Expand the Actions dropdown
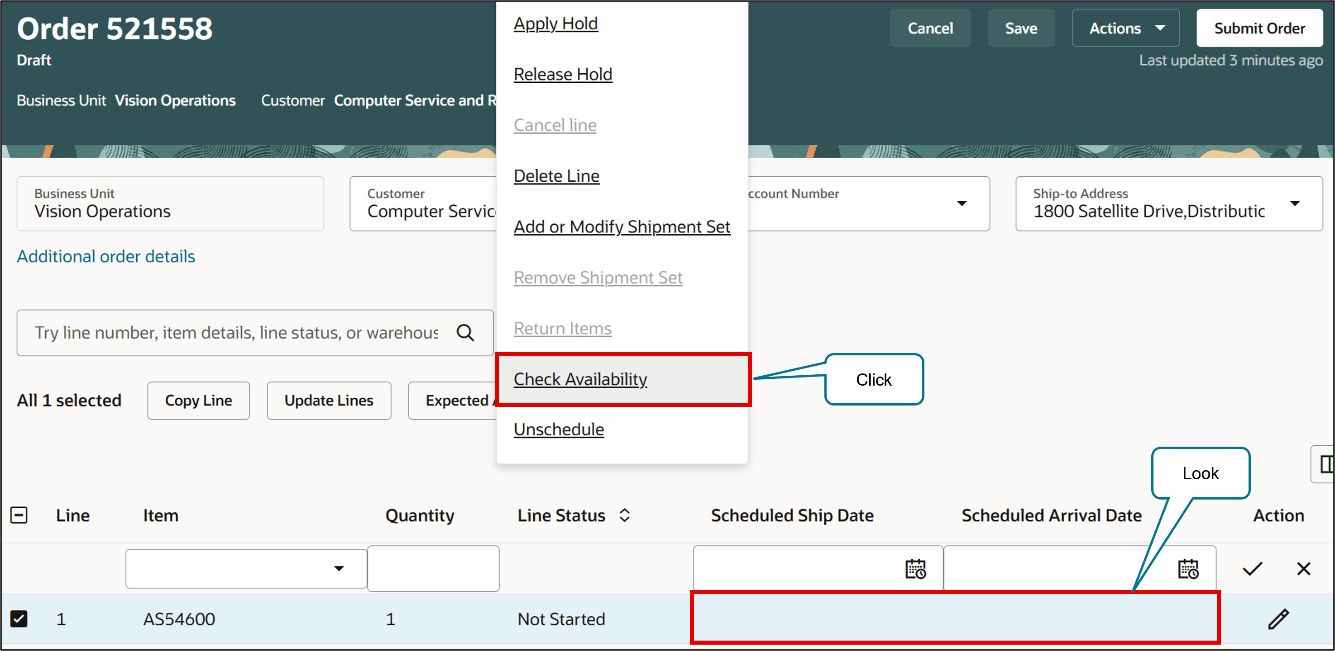Screen dimensions: 1335x651 1125,28
